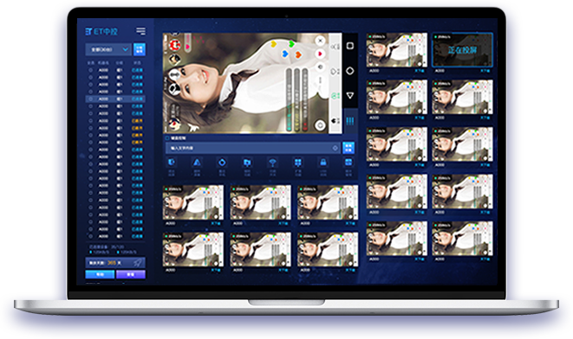Tap the square recent-apps phone navigation icon
The width and height of the screenshot is (573, 339).
[349, 46]
